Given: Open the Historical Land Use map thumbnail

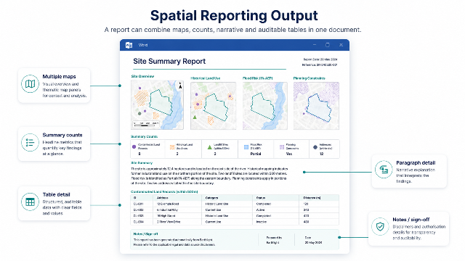Looking at the screenshot, I should (x=213, y=106).
